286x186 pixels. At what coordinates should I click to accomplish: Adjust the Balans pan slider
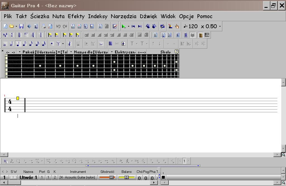[x=127, y=177]
